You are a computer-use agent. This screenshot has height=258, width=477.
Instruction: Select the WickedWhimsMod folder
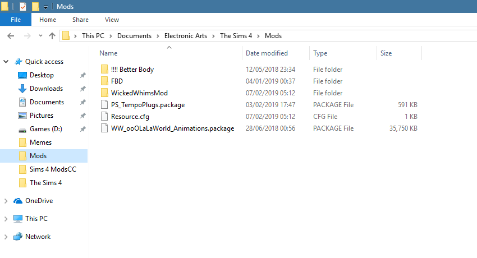139,93
